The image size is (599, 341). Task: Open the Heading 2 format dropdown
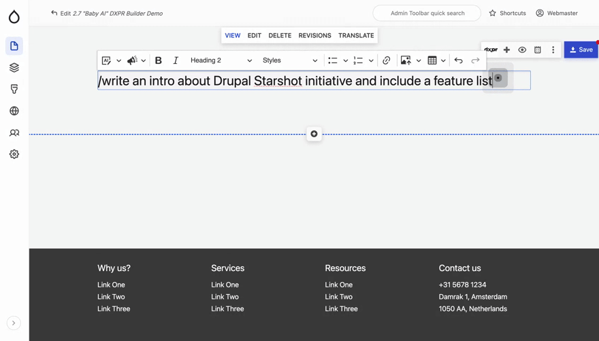tap(221, 60)
